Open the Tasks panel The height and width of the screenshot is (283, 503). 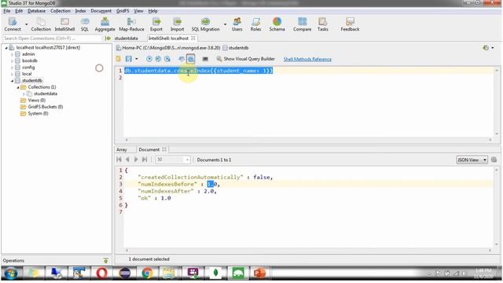(322, 24)
